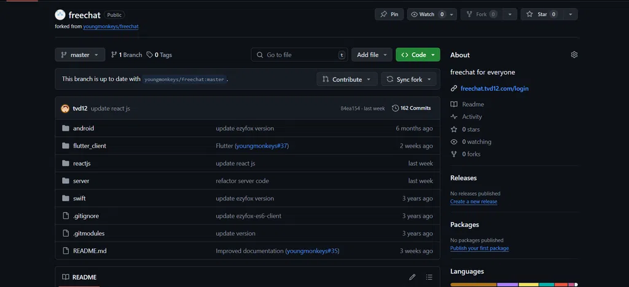Click the fork icon beside 0 forks

pos(454,154)
